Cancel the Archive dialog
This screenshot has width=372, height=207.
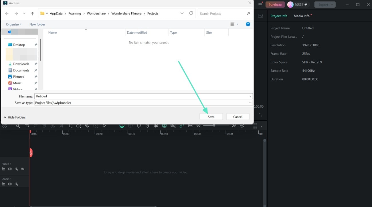pyautogui.click(x=238, y=117)
